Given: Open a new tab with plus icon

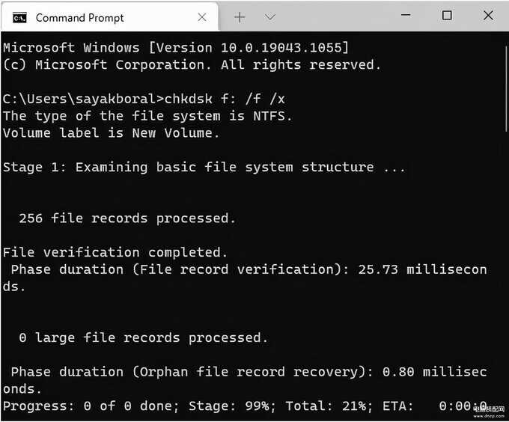Looking at the screenshot, I should pos(240,17).
